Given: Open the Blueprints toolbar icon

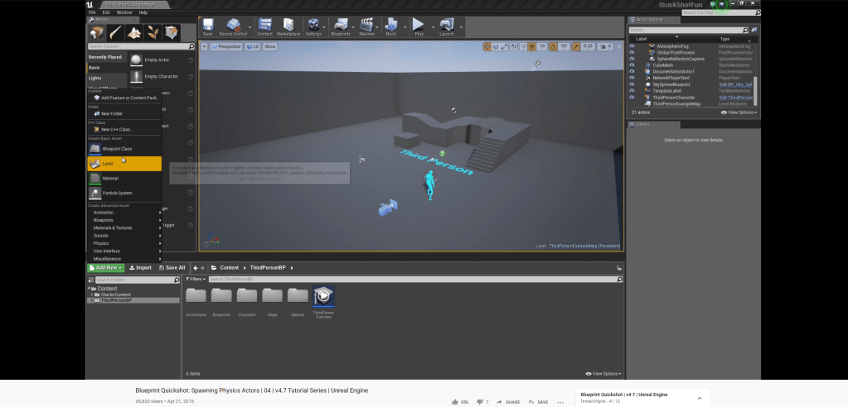Looking at the screenshot, I should tap(340, 27).
